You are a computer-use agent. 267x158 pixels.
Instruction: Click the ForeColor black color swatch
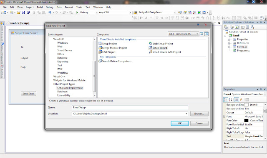point(246,121)
